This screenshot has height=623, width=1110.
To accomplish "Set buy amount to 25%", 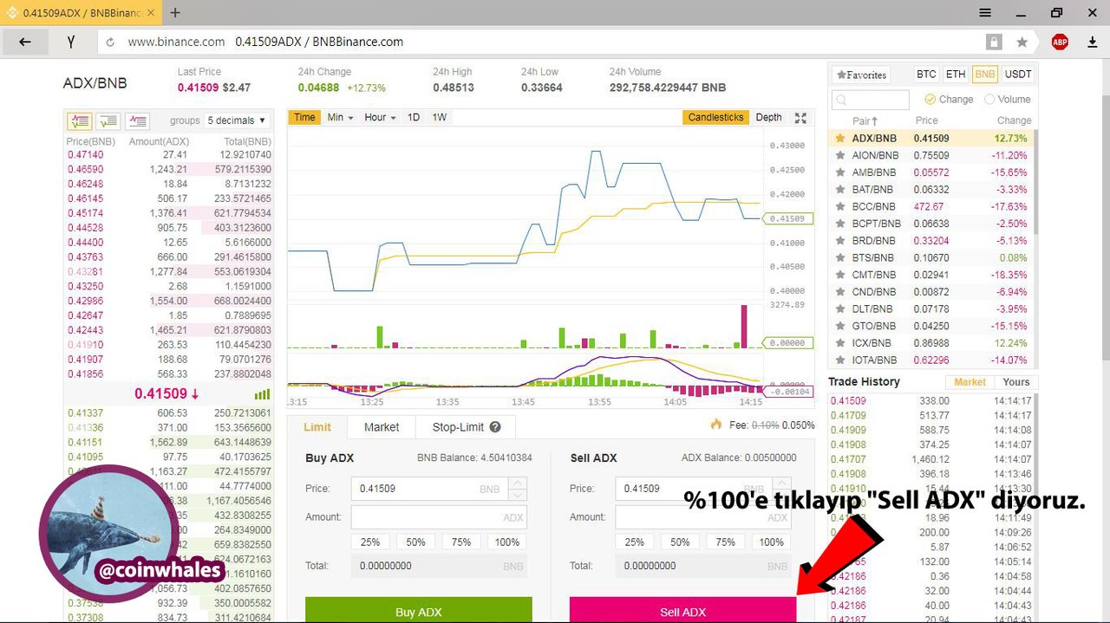I will coord(370,542).
